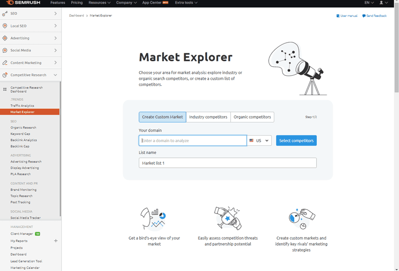This screenshot has width=399, height=271.
Task: Open Backlink Analytics in sidebar
Action: point(23,140)
